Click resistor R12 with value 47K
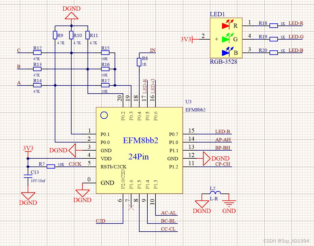 click(37, 52)
